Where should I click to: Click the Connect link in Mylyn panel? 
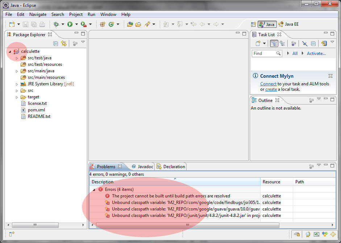tap(268, 84)
